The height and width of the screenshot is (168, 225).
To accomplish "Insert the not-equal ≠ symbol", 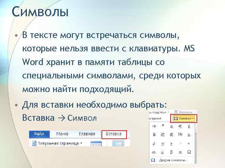I will [x=154, y=143].
